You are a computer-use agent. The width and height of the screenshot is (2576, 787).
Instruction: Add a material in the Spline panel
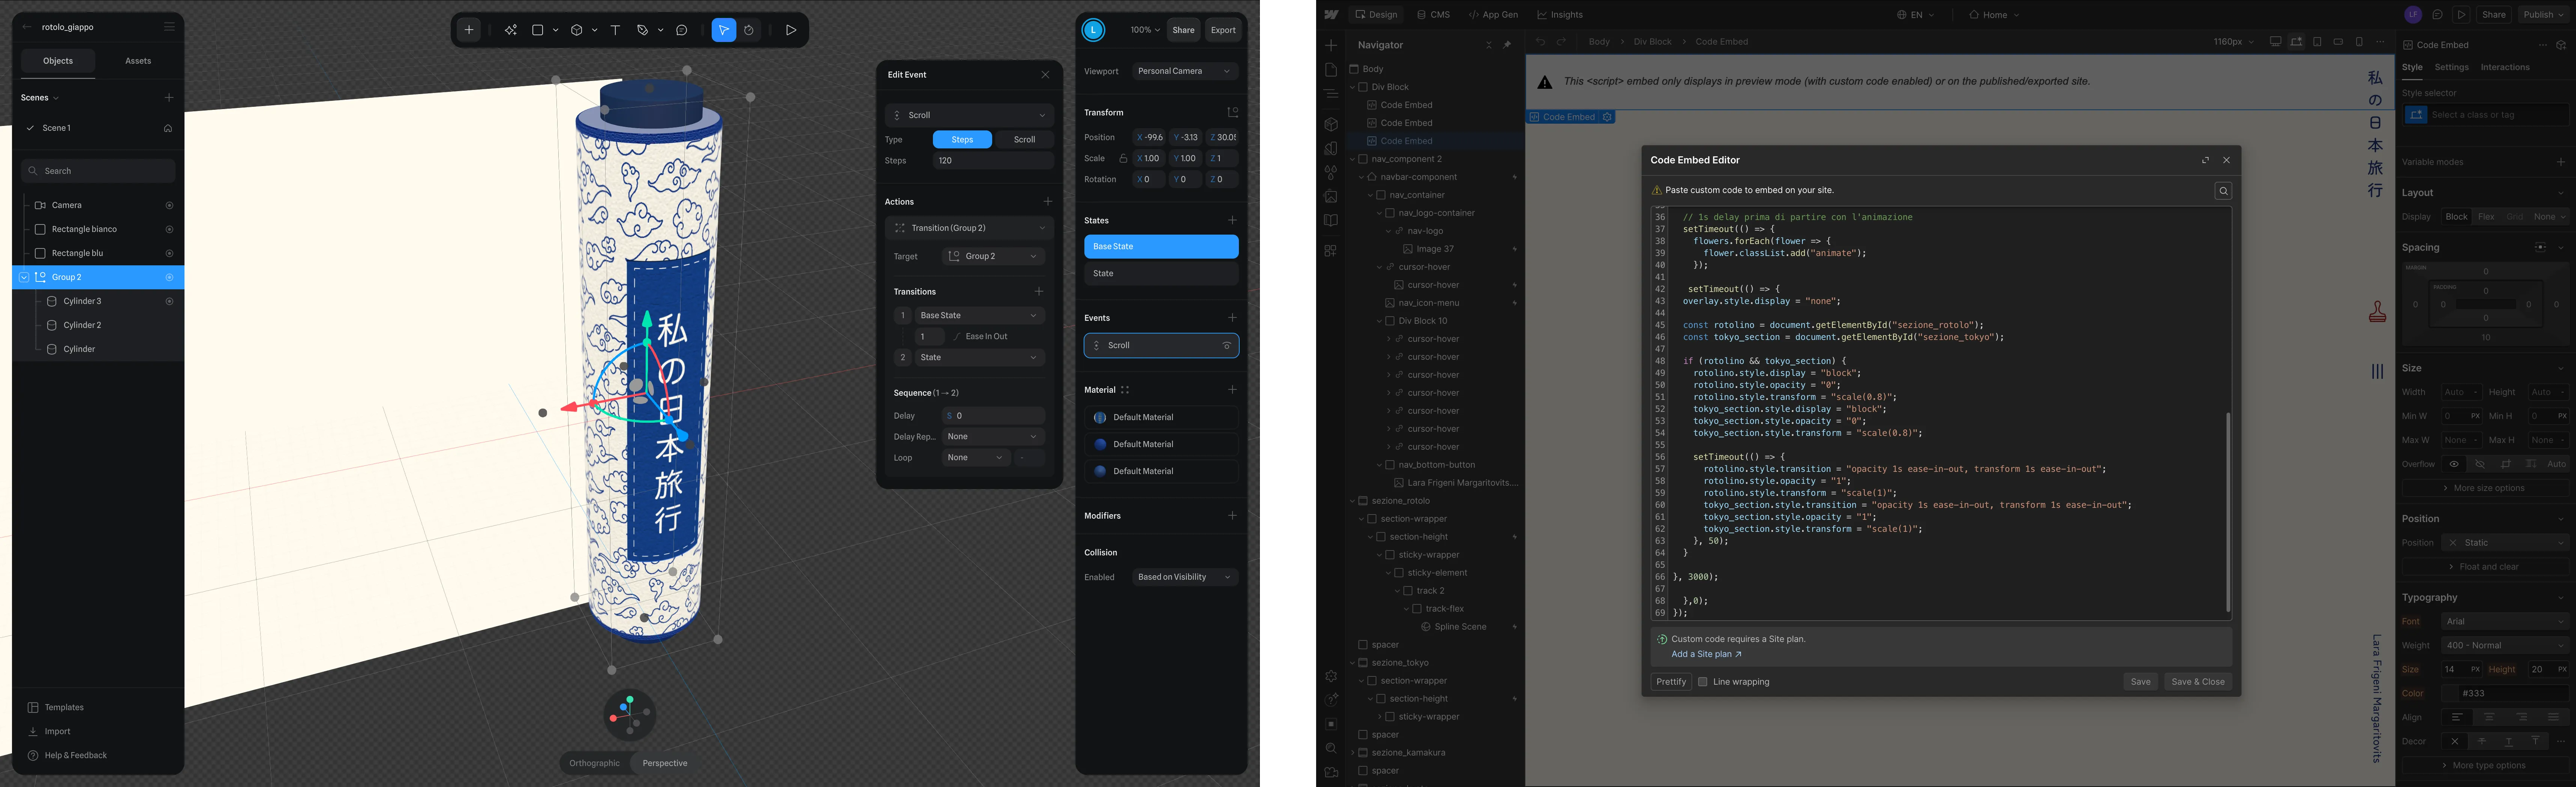click(x=1232, y=390)
